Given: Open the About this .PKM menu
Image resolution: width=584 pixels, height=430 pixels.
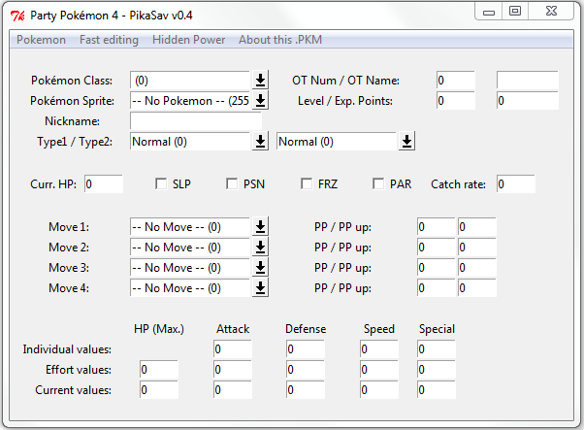Looking at the screenshot, I should click(280, 40).
